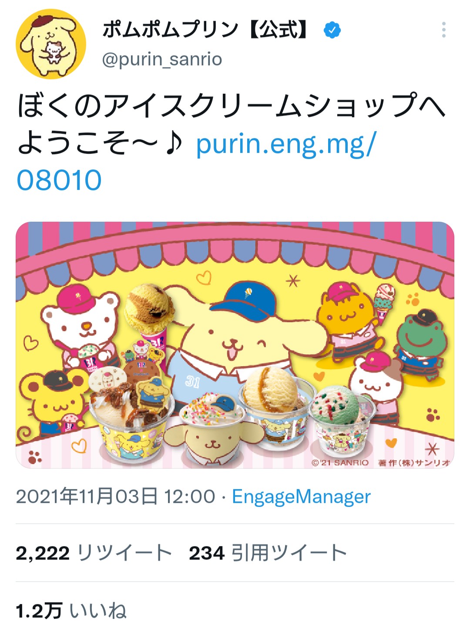
Task: Click the tweet timestamp 2021年11月03日 12:00
Action: coord(116,496)
